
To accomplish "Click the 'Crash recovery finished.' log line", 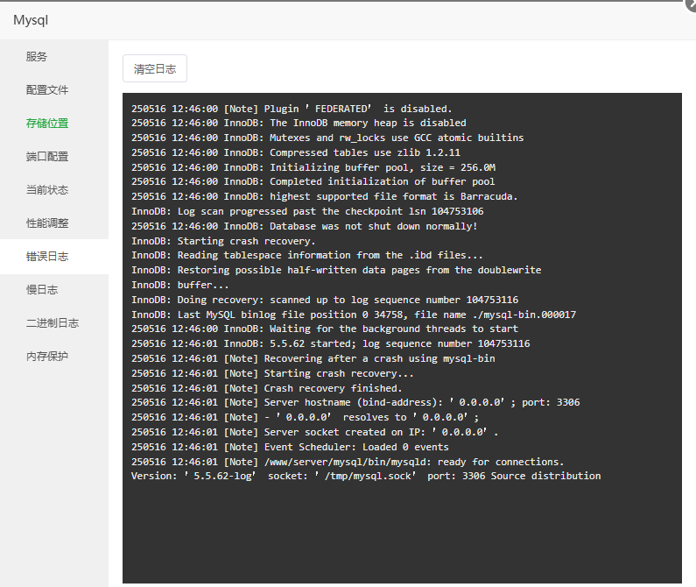I will pyautogui.click(x=267, y=388).
